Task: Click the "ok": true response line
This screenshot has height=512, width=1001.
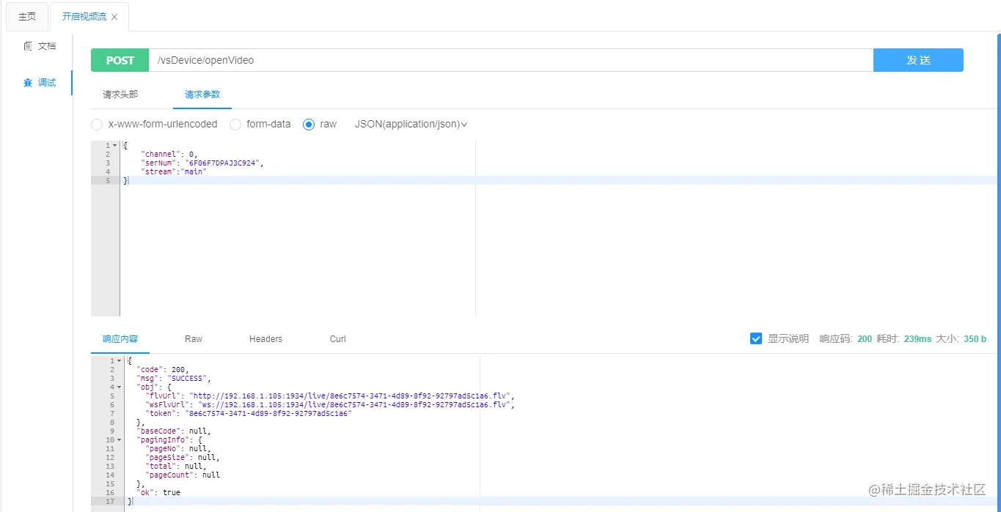Action: click(x=158, y=492)
